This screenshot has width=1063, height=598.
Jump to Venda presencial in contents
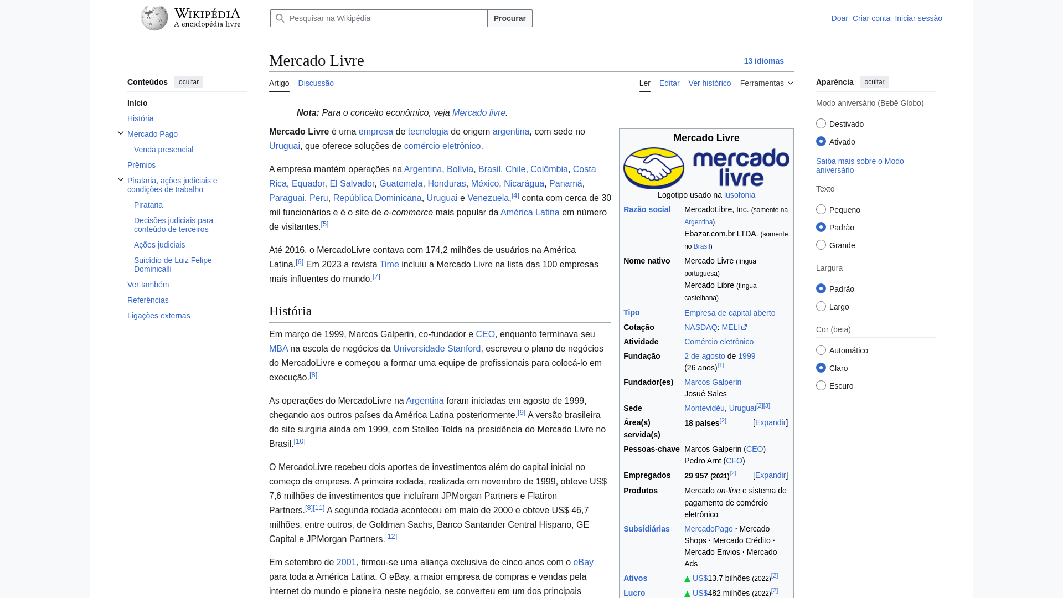click(164, 149)
